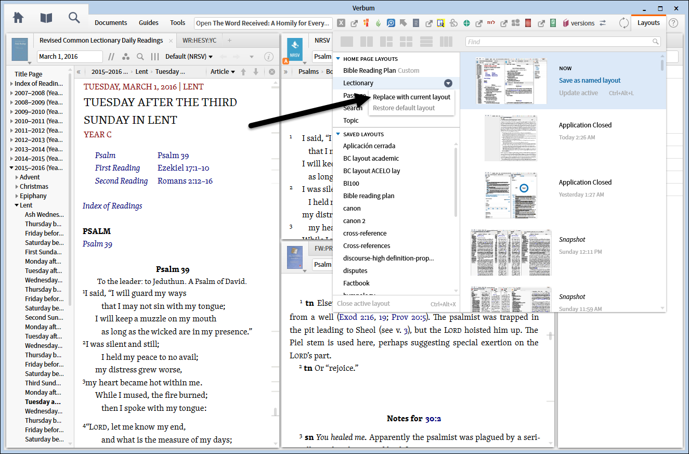
Task: Select the two-column layout icon
Action: pyautogui.click(x=367, y=42)
